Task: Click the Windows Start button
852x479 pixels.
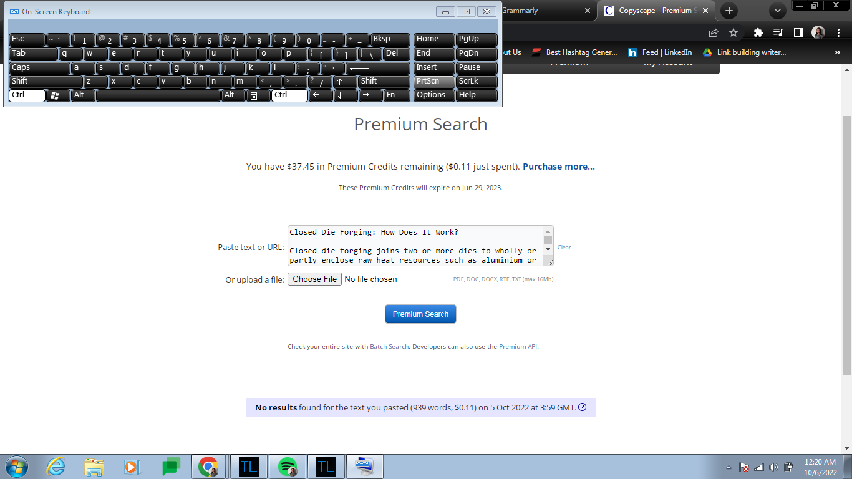Action: click(x=16, y=467)
